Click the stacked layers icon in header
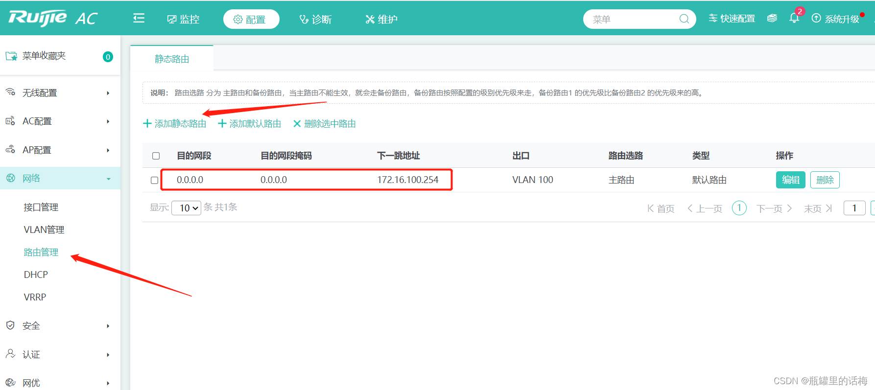The image size is (875, 390). pyautogui.click(x=772, y=19)
